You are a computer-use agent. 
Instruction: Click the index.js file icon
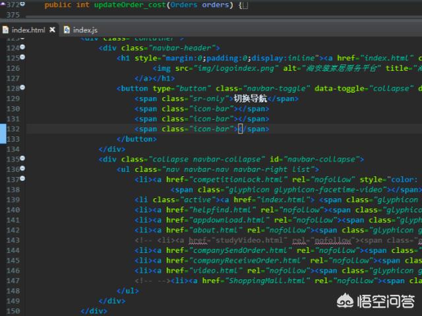[x=67, y=30]
